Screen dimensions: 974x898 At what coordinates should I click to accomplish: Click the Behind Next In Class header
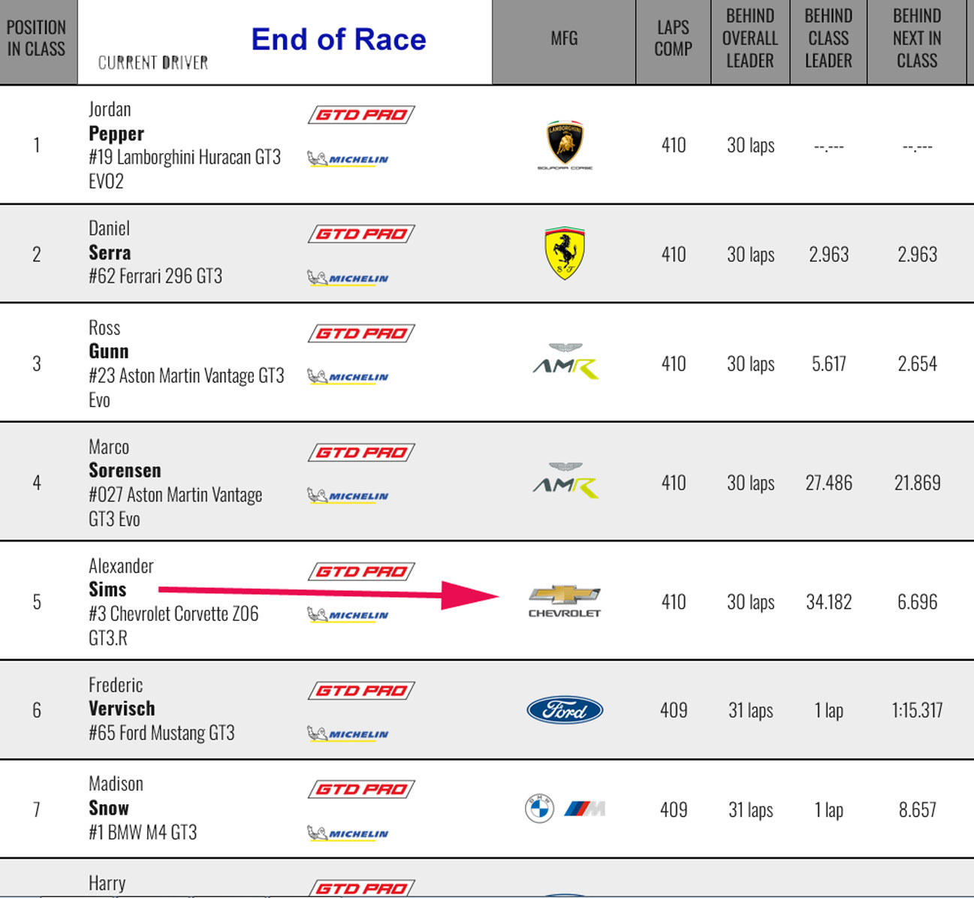pos(917,39)
